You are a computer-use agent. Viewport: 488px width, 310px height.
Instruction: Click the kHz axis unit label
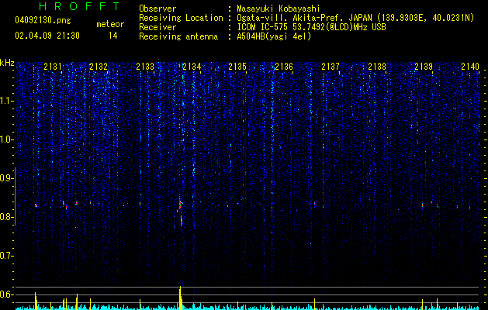[7, 63]
